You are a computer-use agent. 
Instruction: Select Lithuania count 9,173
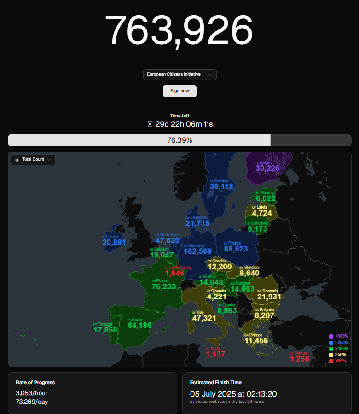(x=257, y=229)
